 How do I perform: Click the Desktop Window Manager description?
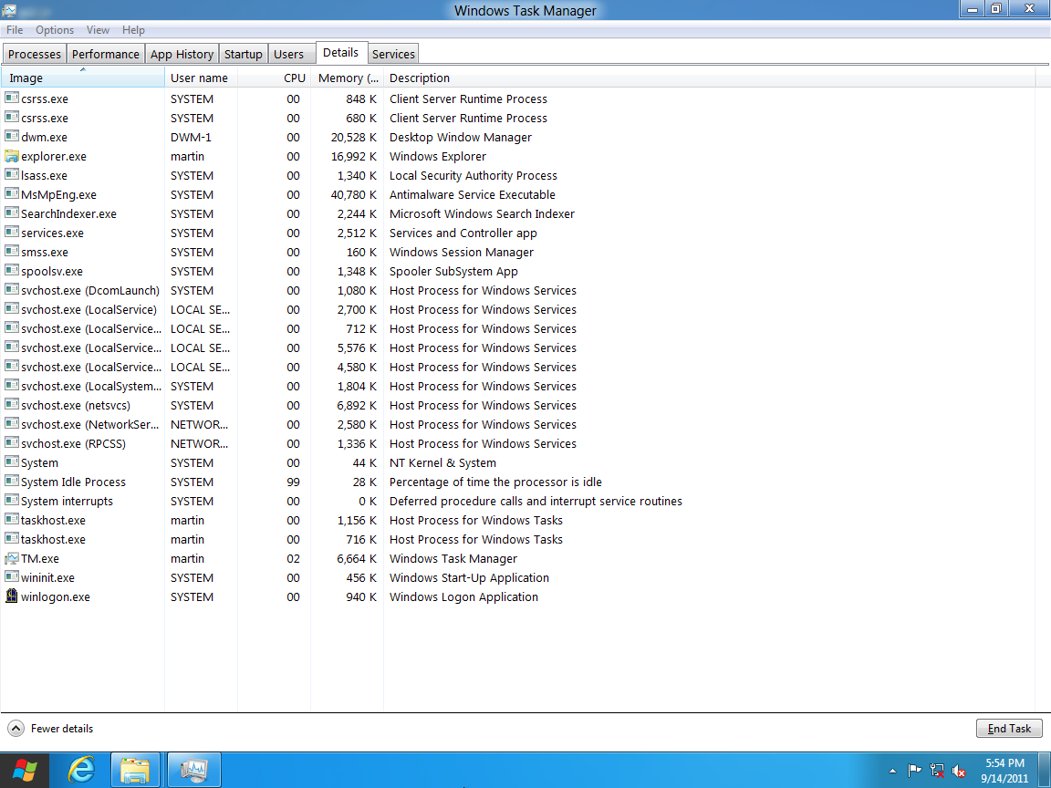tap(461, 138)
